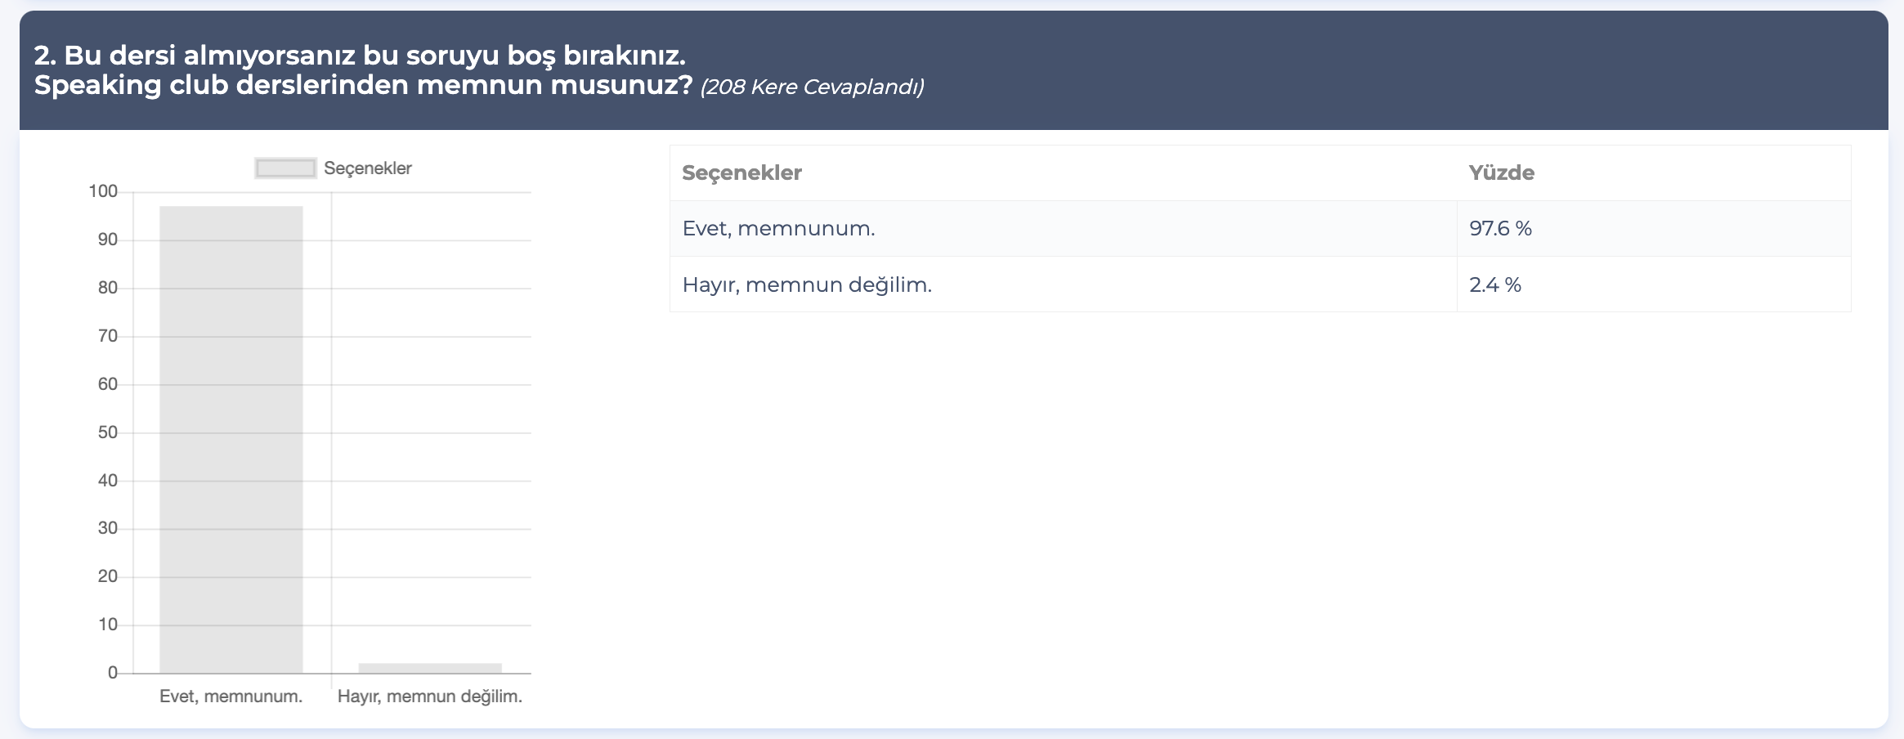The height and width of the screenshot is (739, 1904).
Task: Click the 10 y-axis tick label
Action: [108, 625]
